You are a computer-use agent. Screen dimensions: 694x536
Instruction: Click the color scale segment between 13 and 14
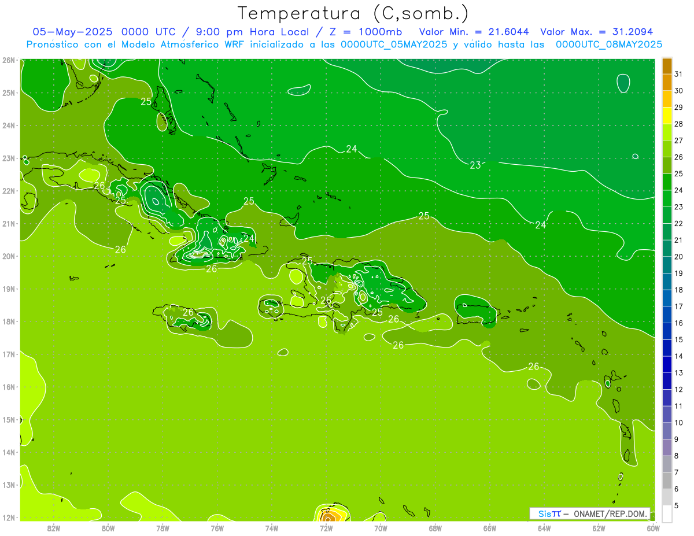point(667,364)
